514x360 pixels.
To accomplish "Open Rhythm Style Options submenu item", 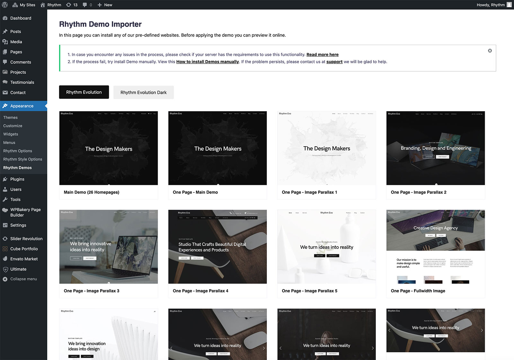I will [x=22, y=159].
